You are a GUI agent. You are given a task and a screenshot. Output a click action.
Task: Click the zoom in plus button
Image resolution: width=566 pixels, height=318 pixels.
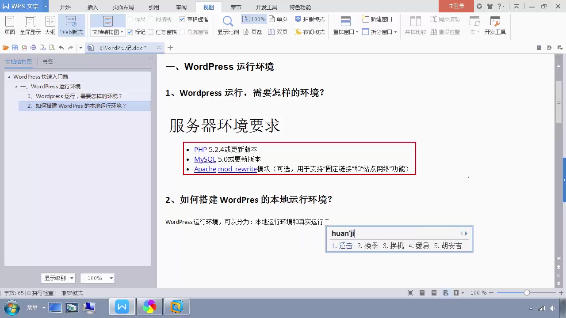coord(561,293)
